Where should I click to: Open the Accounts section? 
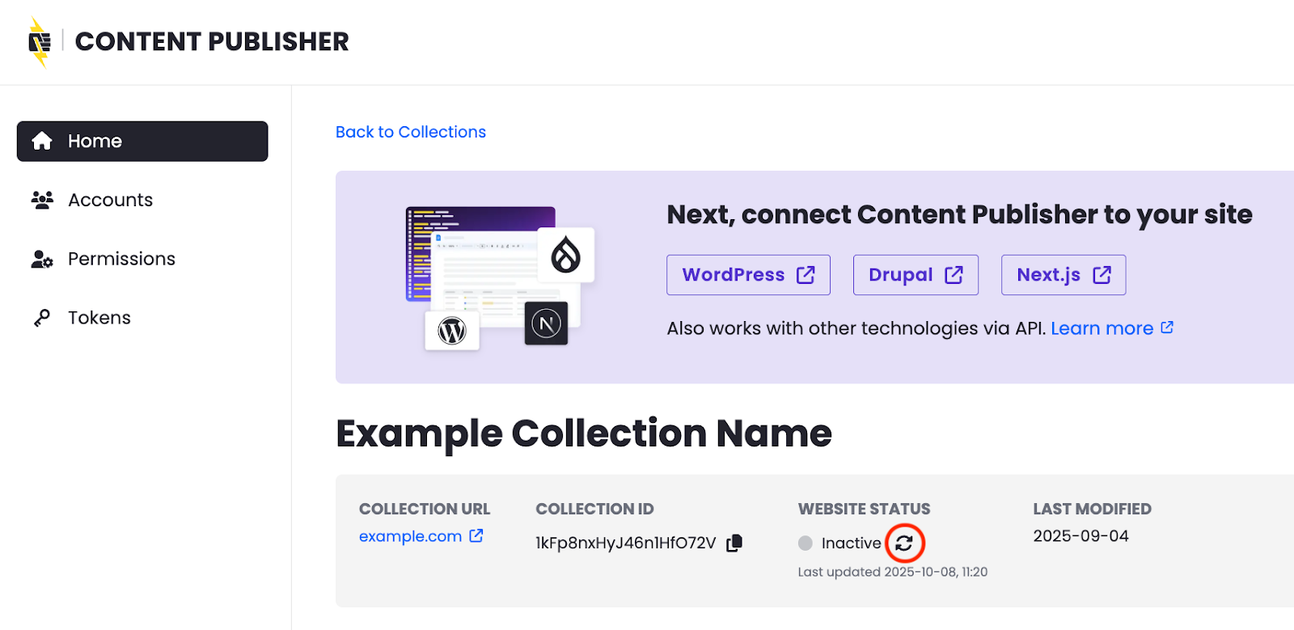[x=110, y=200]
